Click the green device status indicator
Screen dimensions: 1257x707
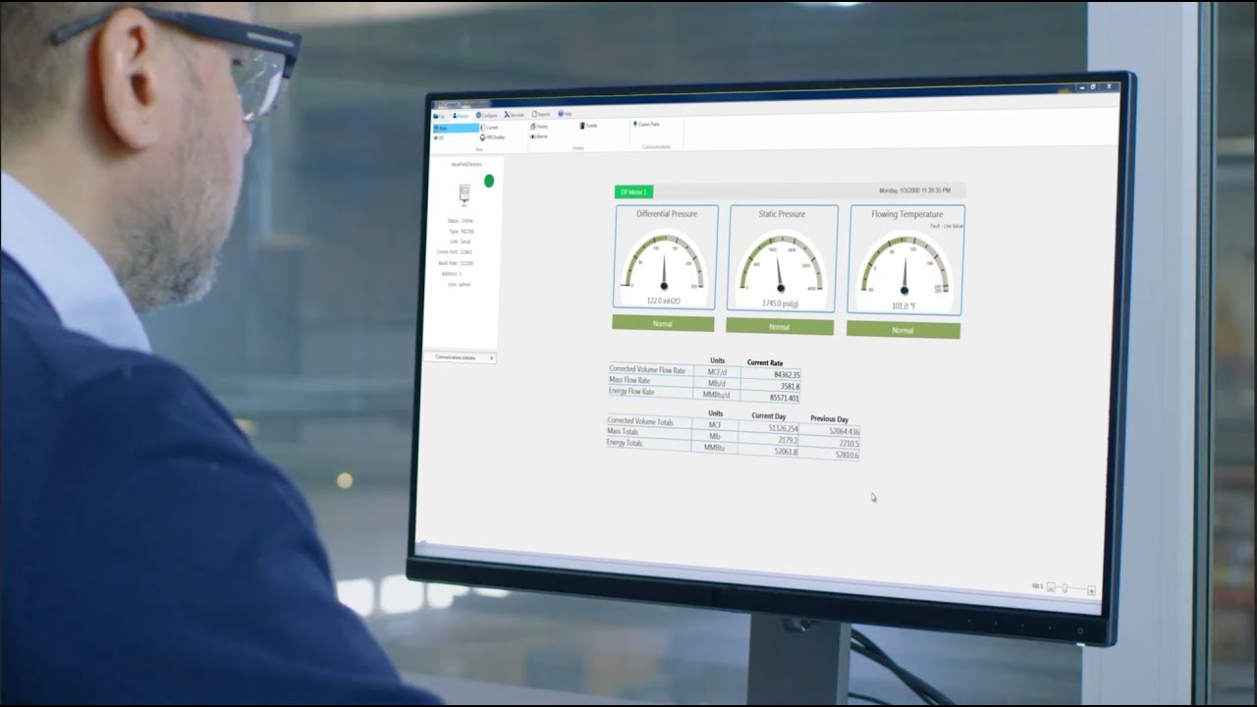pos(489,181)
